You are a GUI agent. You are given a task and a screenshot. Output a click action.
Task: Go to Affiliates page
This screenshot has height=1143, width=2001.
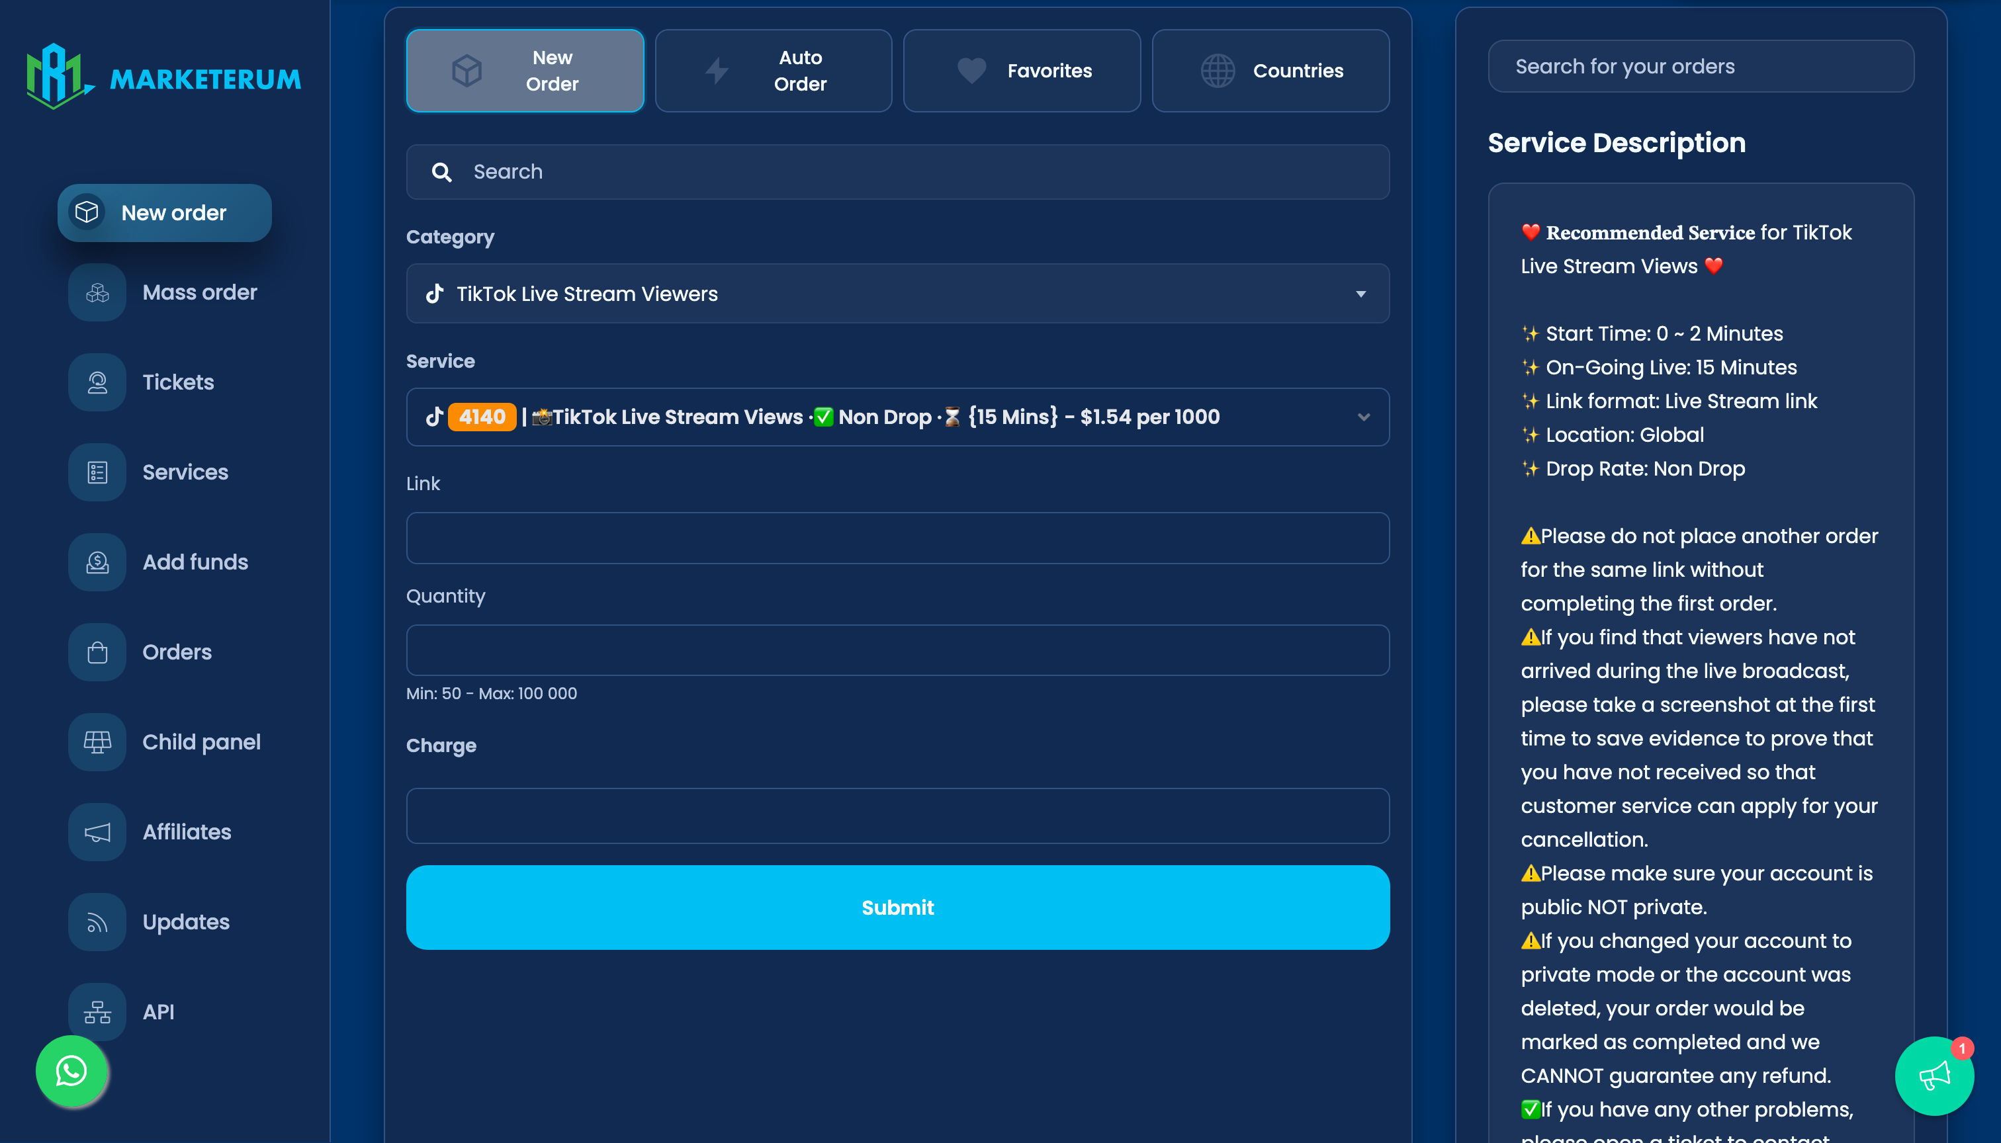(186, 832)
